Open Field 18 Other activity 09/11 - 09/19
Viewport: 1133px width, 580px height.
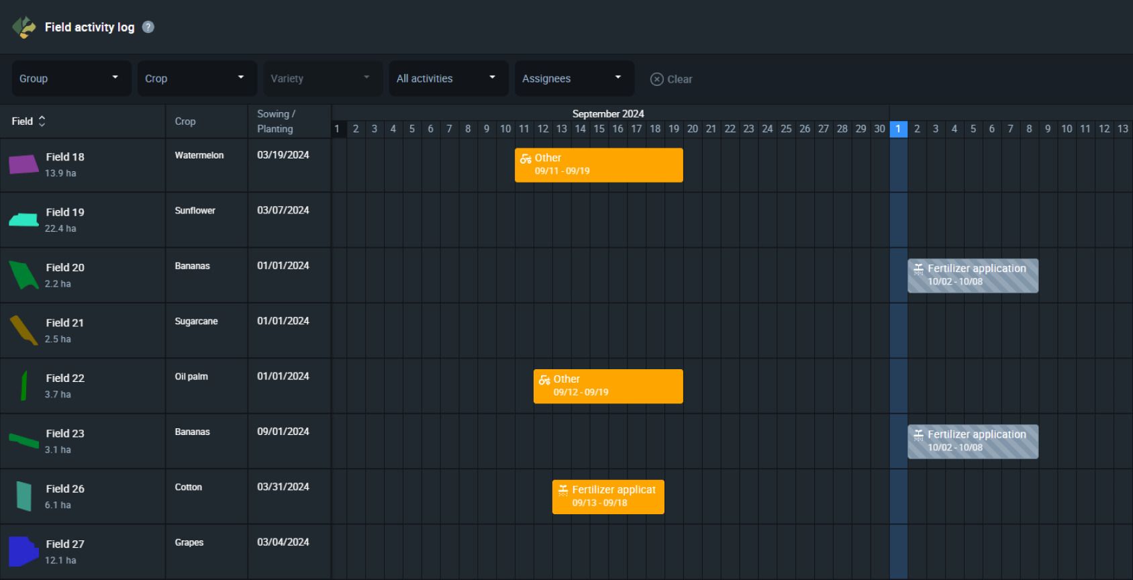(599, 165)
